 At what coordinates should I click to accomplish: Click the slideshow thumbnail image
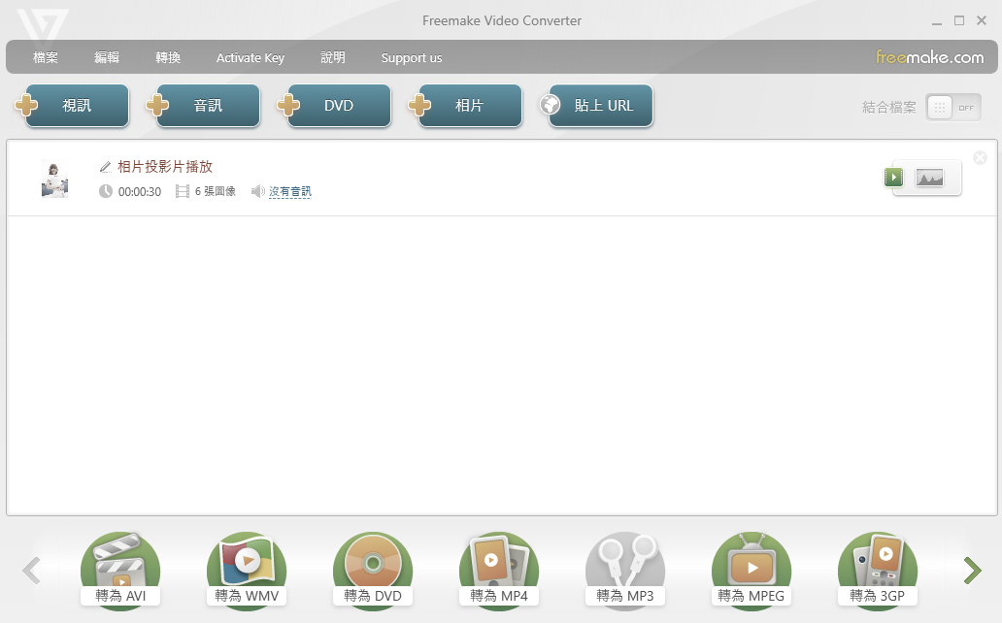[55, 179]
